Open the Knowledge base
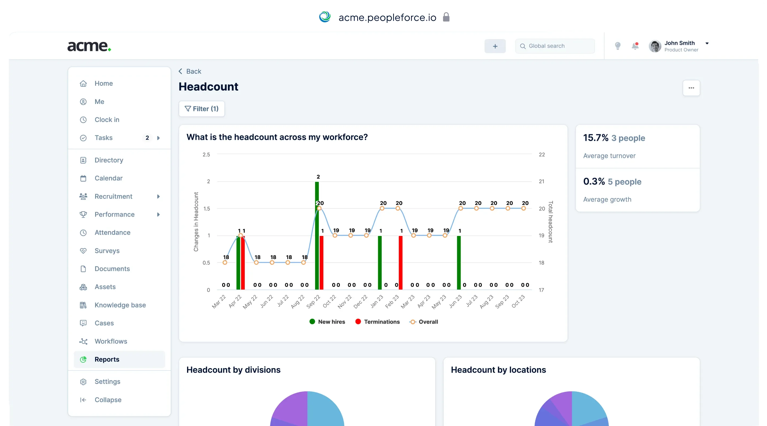The width and height of the screenshot is (767, 426). (x=120, y=305)
